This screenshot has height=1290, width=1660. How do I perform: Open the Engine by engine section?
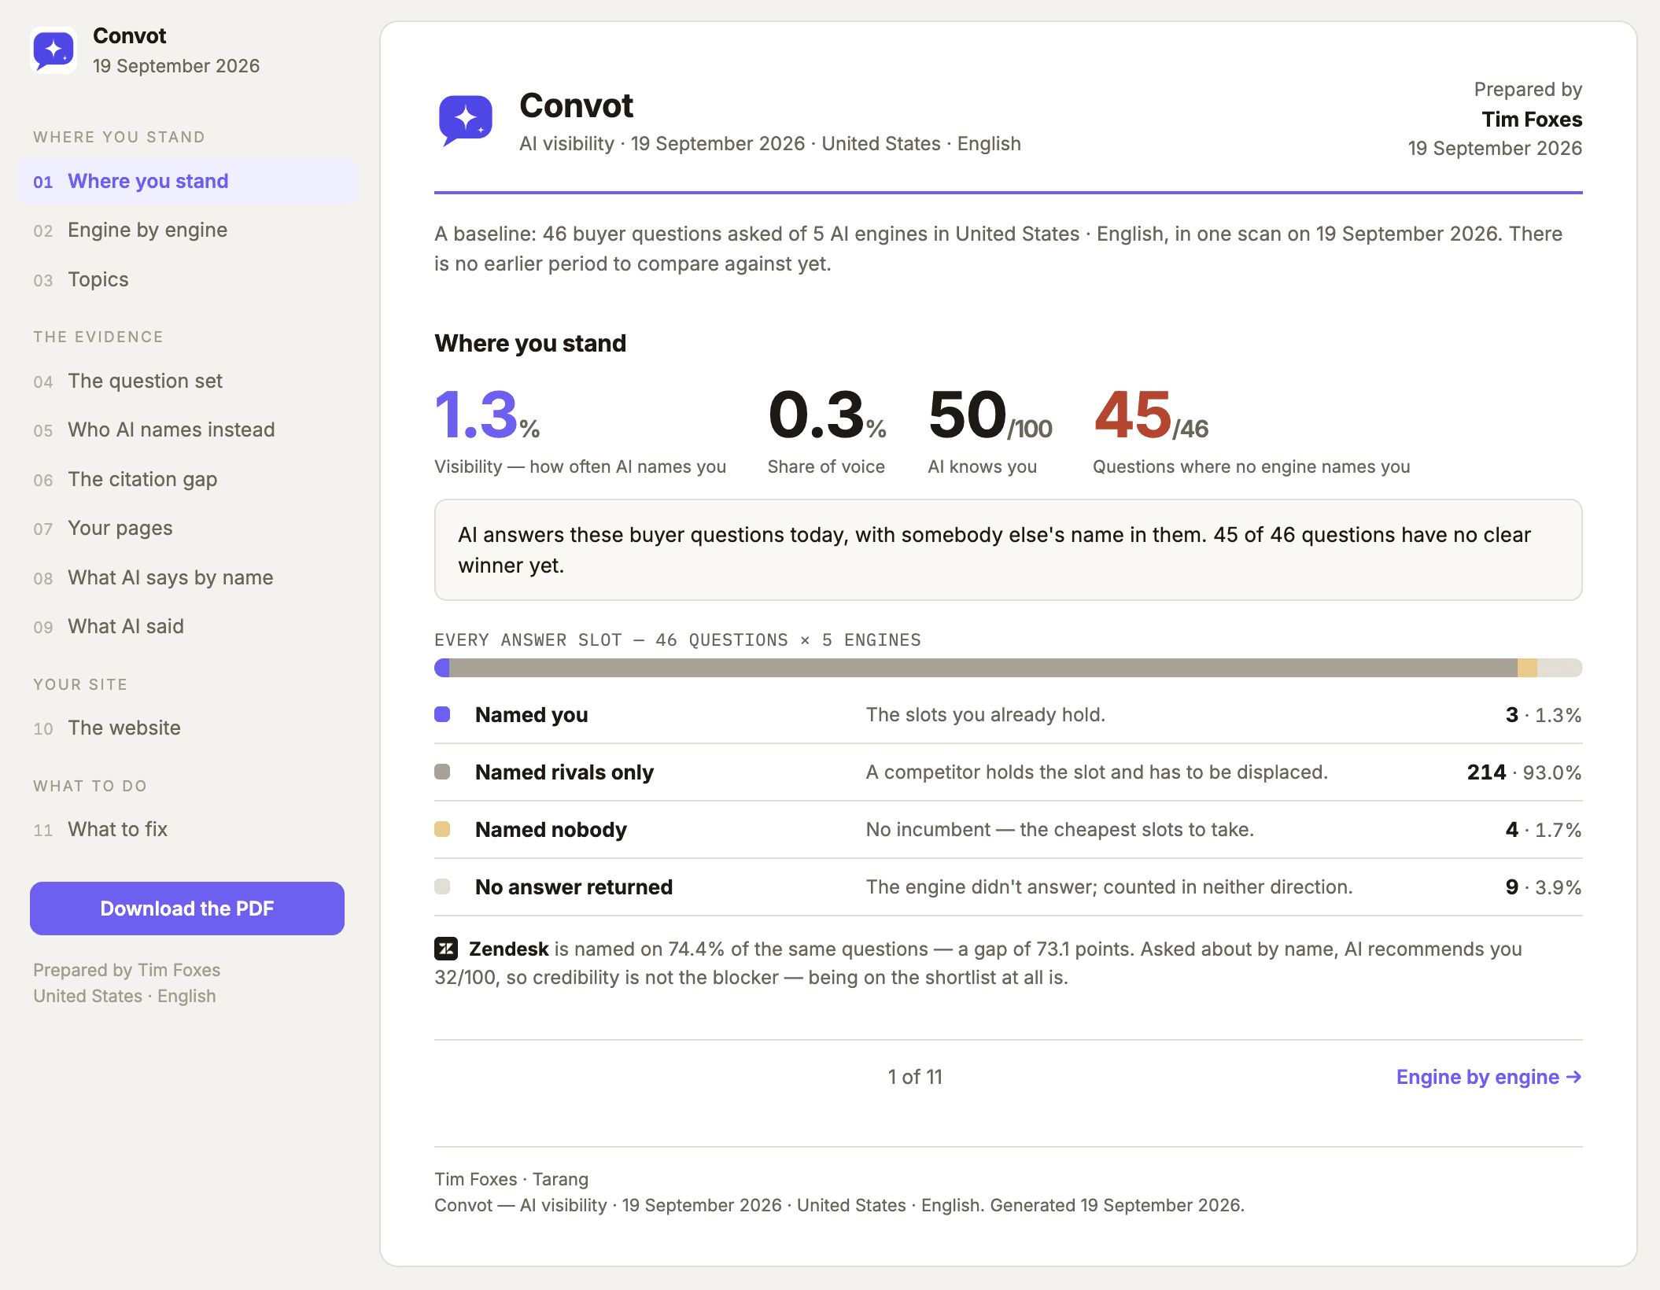pos(187,230)
